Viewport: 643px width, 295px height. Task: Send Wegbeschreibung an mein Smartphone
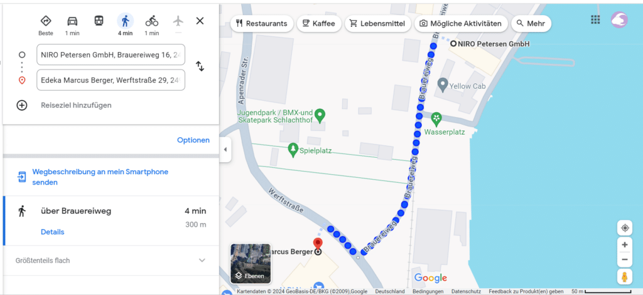(x=100, y=177)
